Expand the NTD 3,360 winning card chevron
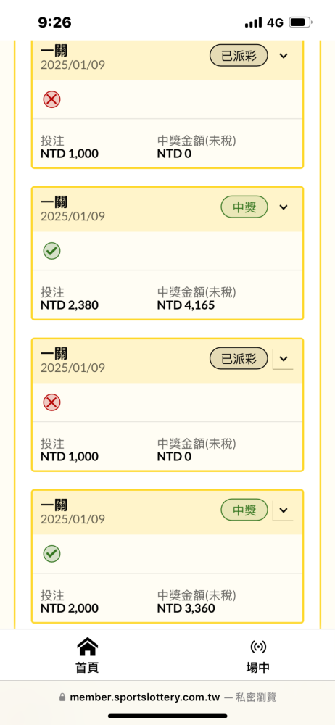The width and height of the screenshot is (335, 725). (284, 510)
